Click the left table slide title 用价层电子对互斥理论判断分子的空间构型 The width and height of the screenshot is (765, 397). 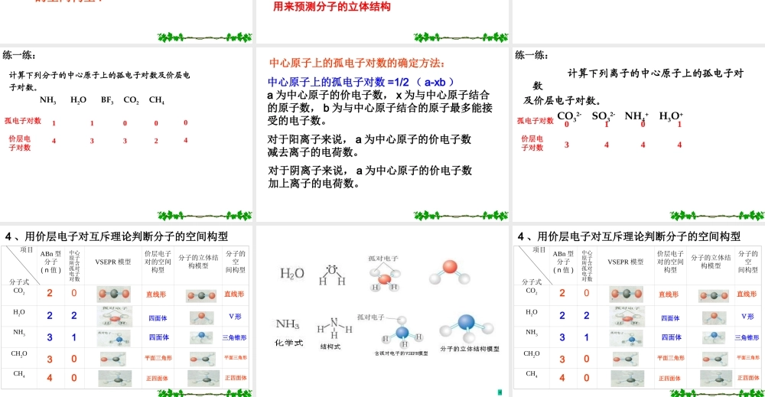pyautogui.click(x=116, y=236)
